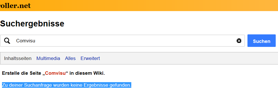The width and height of the screenshot is (278, 108).
Task: Click the highlighted no-results message
Action: [x=67, y=85]
